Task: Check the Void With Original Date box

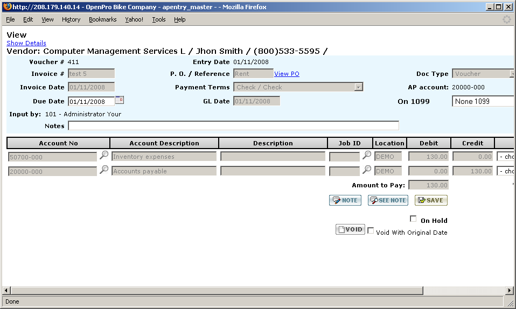Action: (371, 230)
